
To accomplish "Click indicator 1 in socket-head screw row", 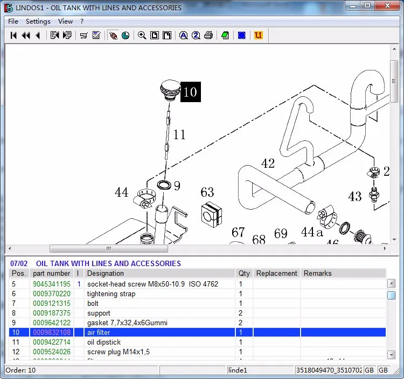I will [x=79, y=284].
